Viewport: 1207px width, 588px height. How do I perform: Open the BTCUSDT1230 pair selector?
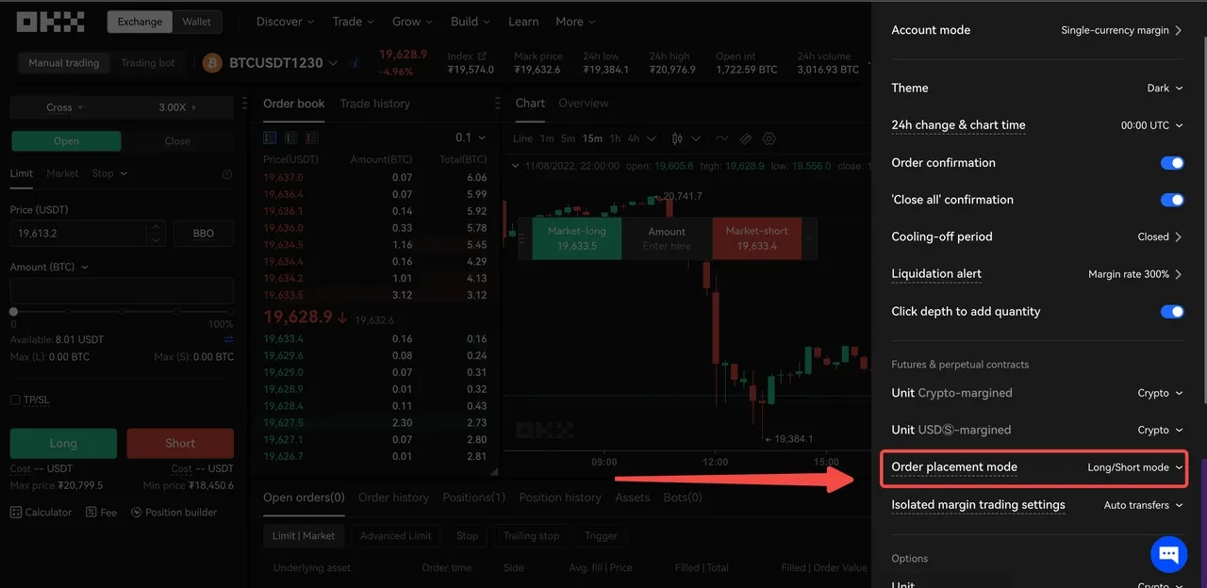point(283,63)
